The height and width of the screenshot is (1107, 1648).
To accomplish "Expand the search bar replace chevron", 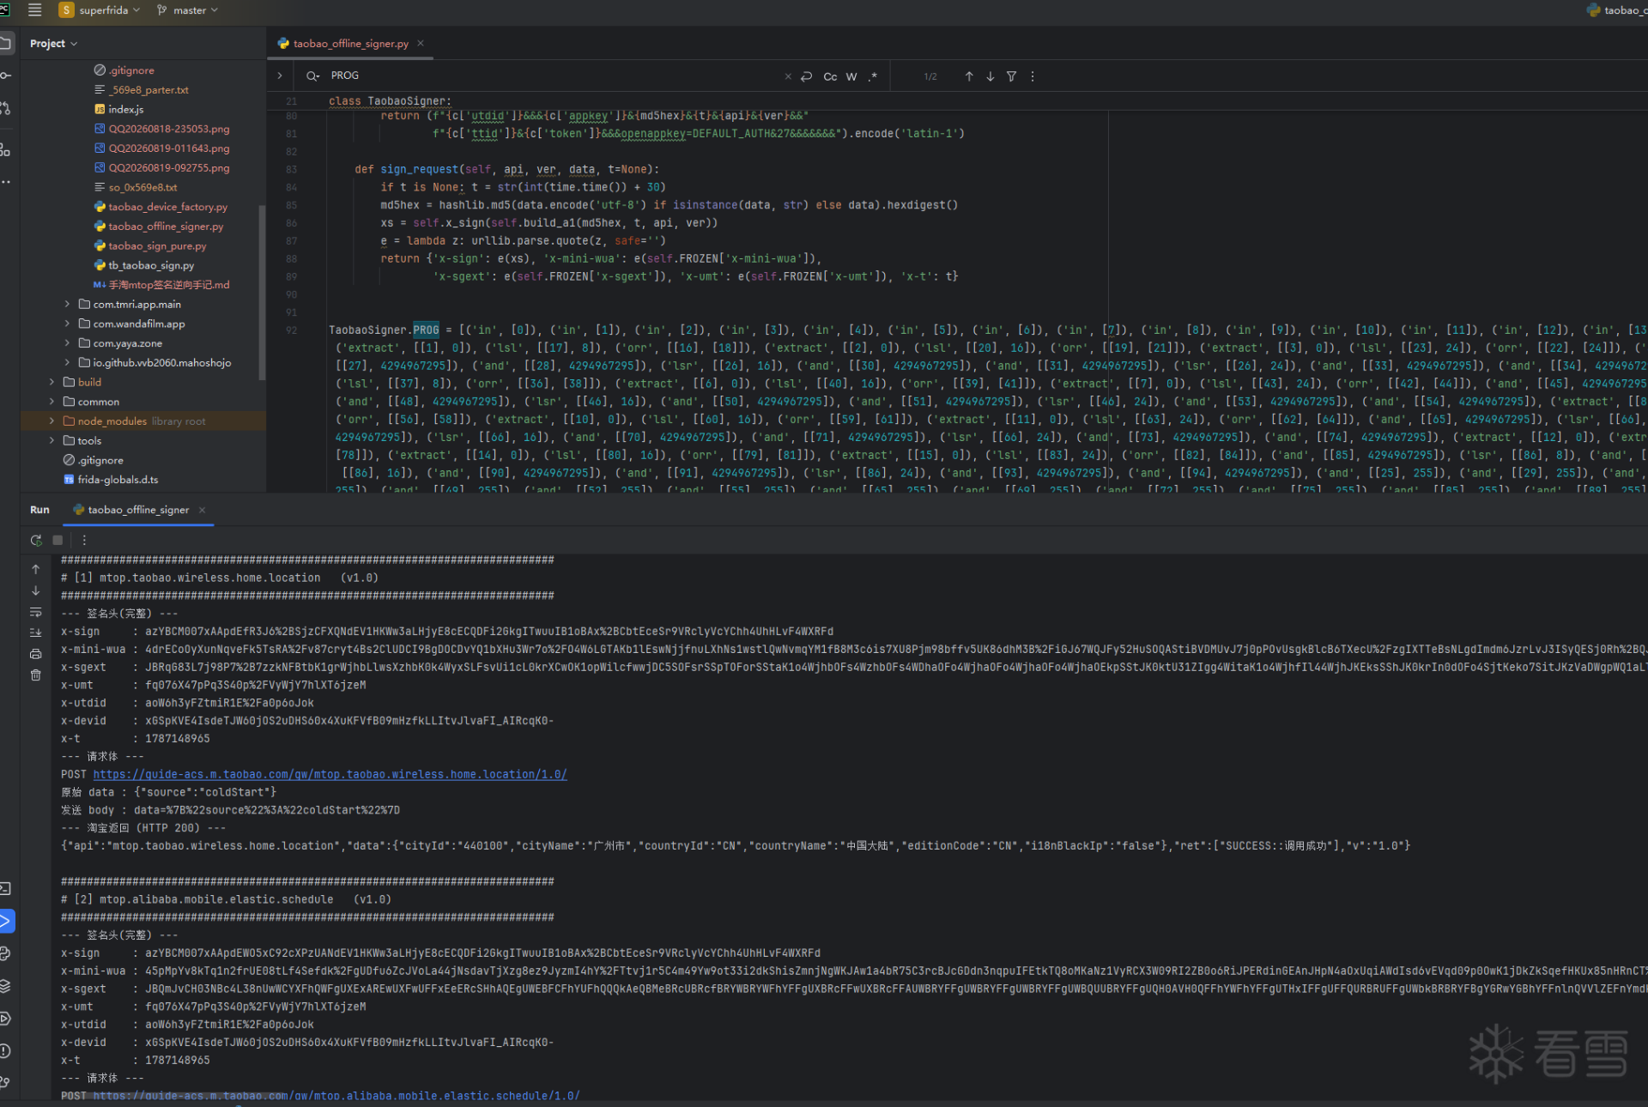I will click(280, 76).
